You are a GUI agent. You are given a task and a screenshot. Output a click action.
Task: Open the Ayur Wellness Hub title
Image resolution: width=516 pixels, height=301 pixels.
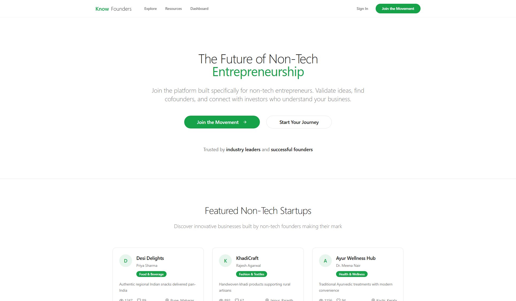tap(356, 258)
